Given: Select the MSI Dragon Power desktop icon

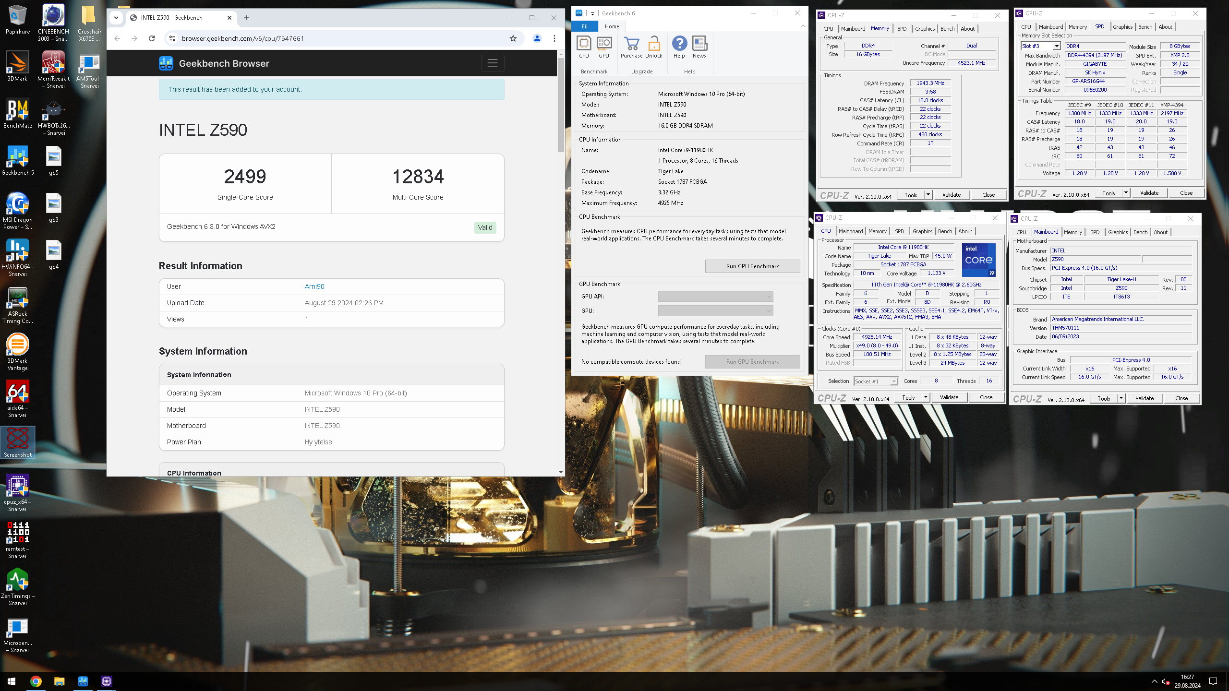Looking at the screenshot, I should tap(17, 211).
